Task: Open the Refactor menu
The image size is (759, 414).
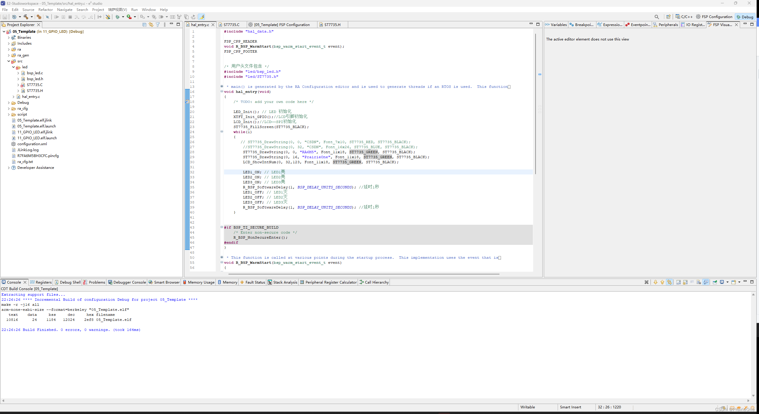Action: click(x=46, y=10)
